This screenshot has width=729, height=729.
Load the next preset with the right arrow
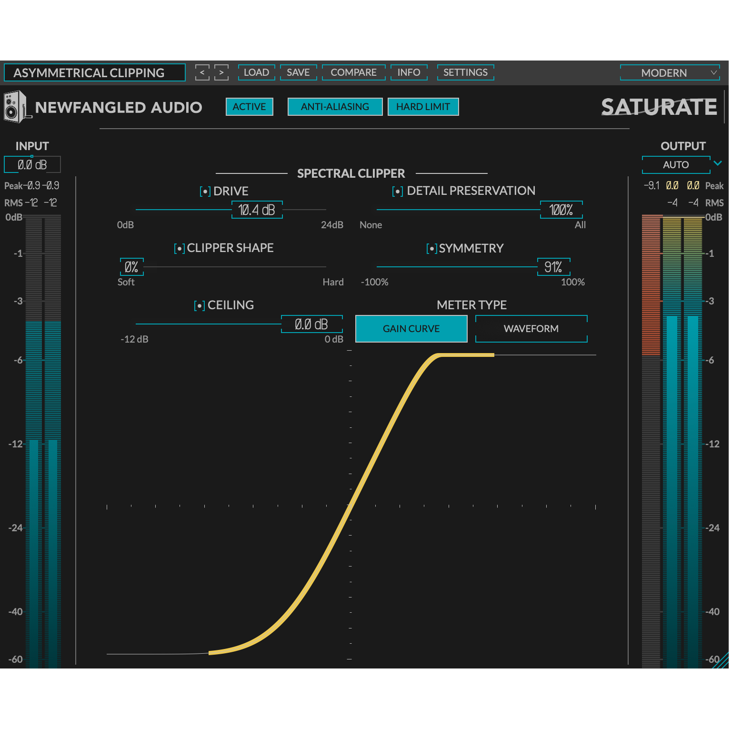coord(221,73)
